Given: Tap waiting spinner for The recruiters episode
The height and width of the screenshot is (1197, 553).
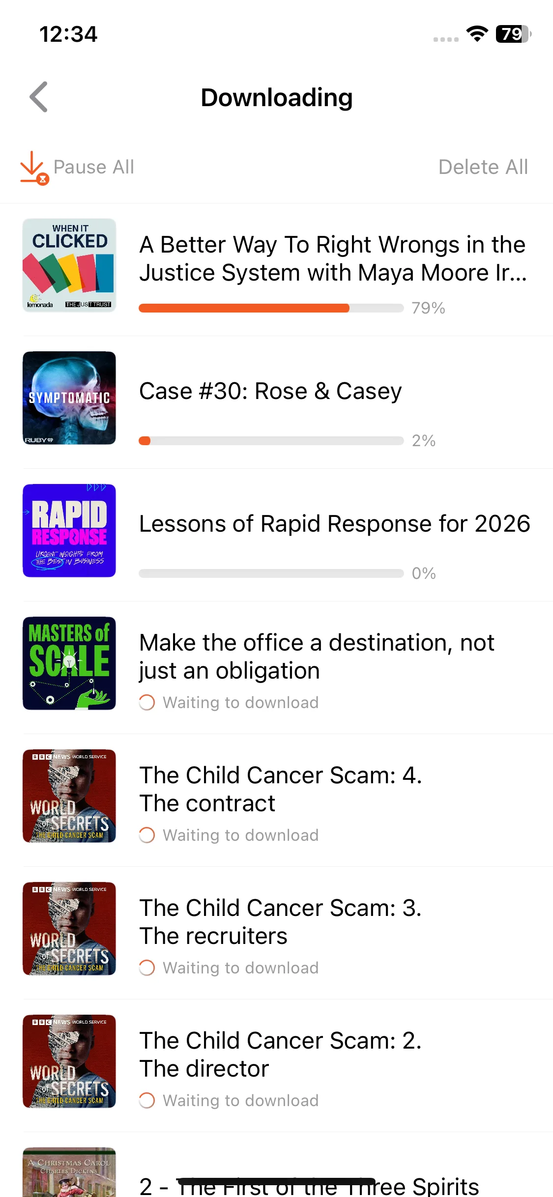Looking at the screenshot, I should (147, 968).
